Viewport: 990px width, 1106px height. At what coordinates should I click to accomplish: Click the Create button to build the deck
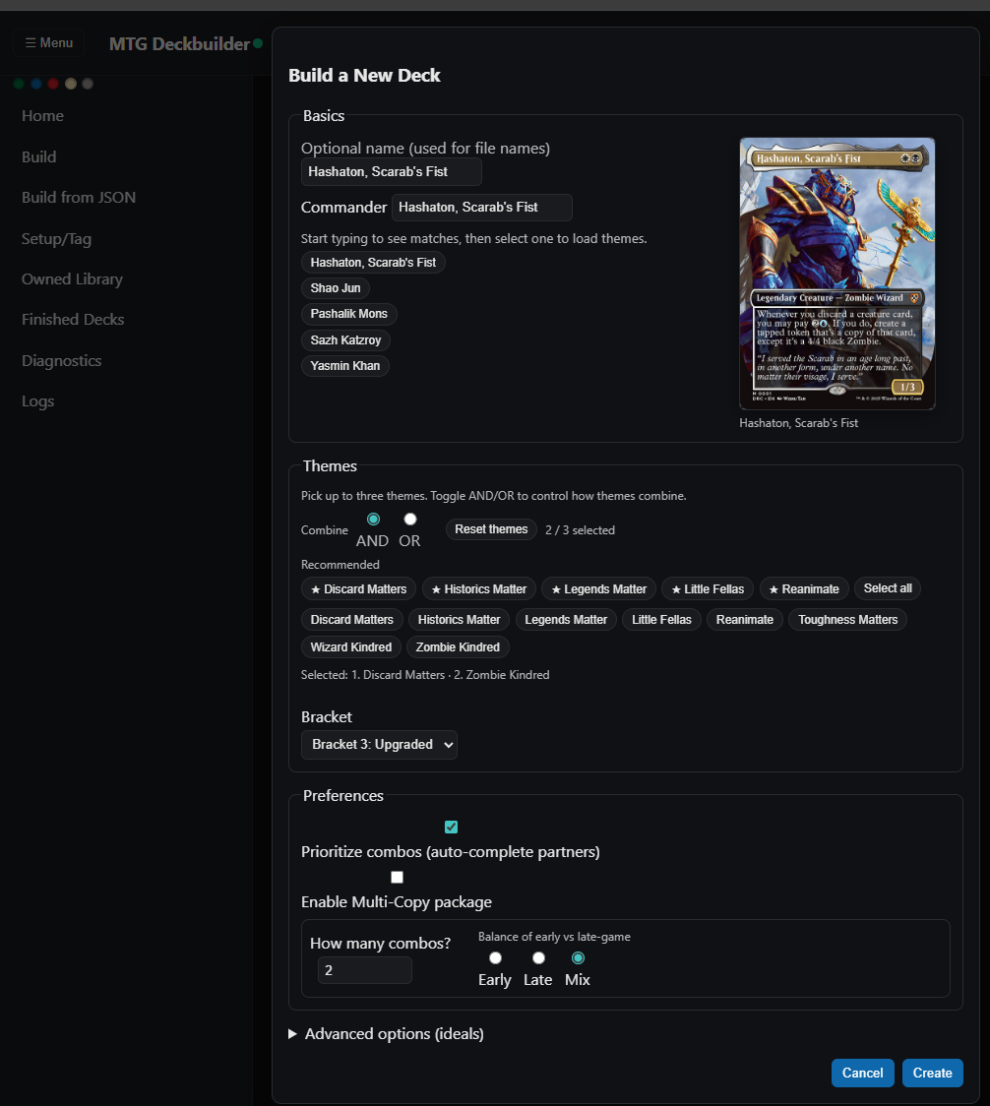point(932,1073)
